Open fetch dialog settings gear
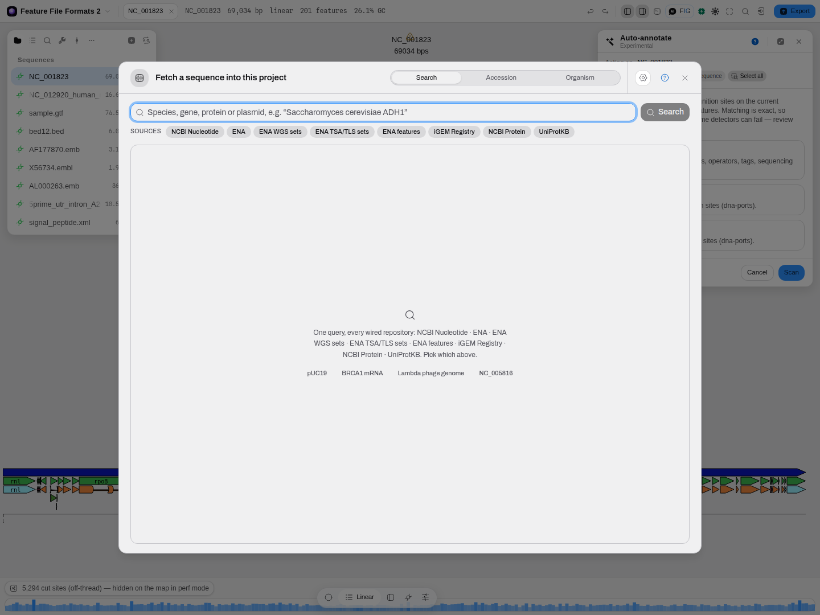820x615 pixels. click(x=643, y=78)
